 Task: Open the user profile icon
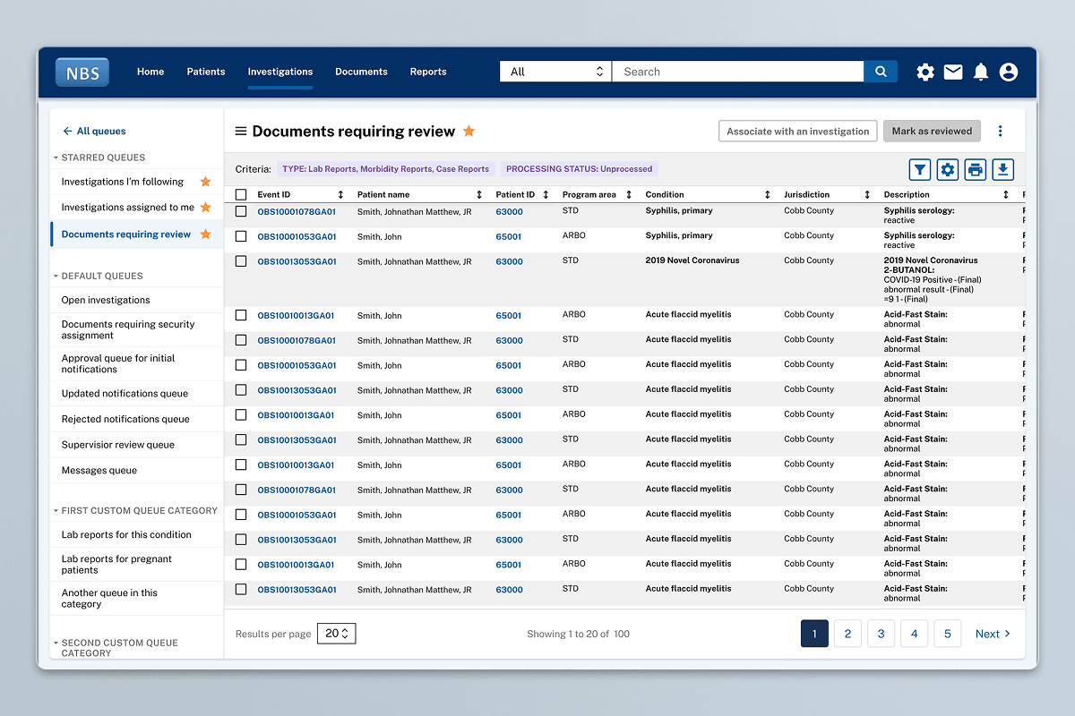pyautogui.click(x=1009, y=72)
